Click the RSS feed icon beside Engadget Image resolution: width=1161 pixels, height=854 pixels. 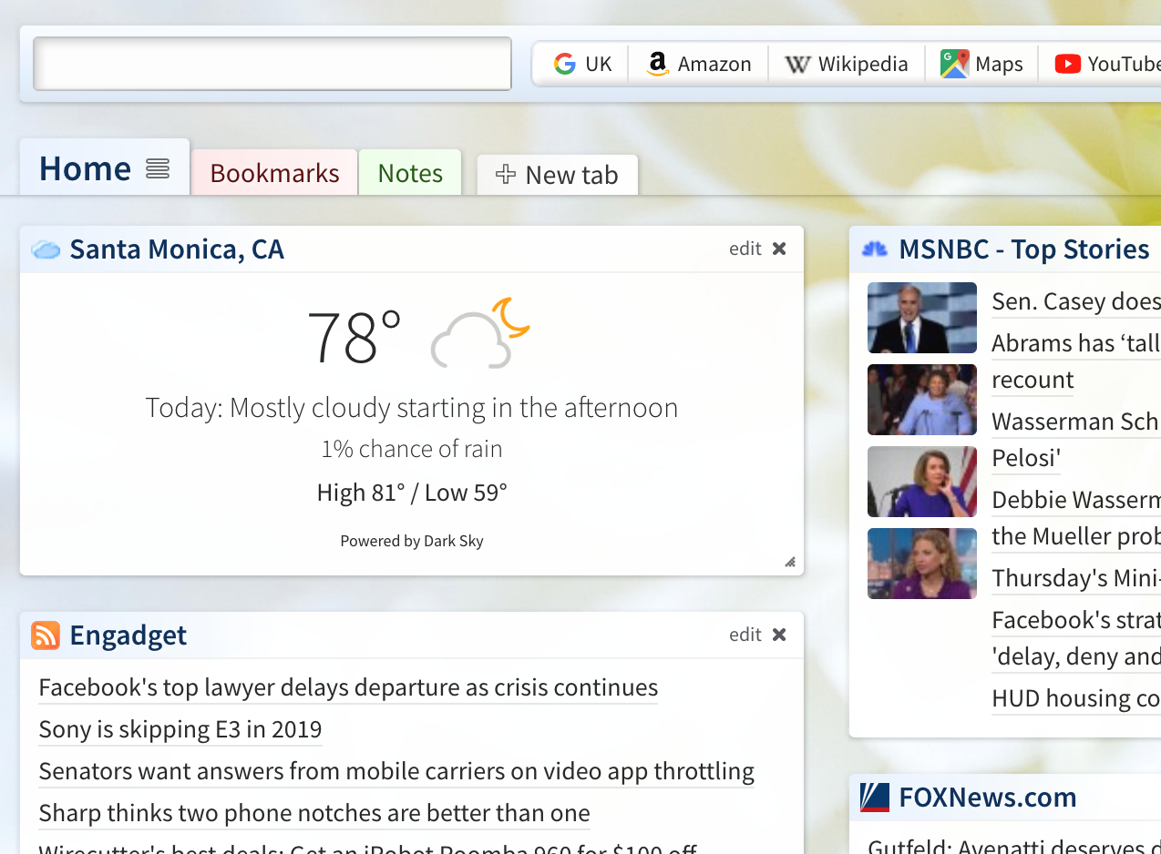pyautogui.click(x=46, y=635)
